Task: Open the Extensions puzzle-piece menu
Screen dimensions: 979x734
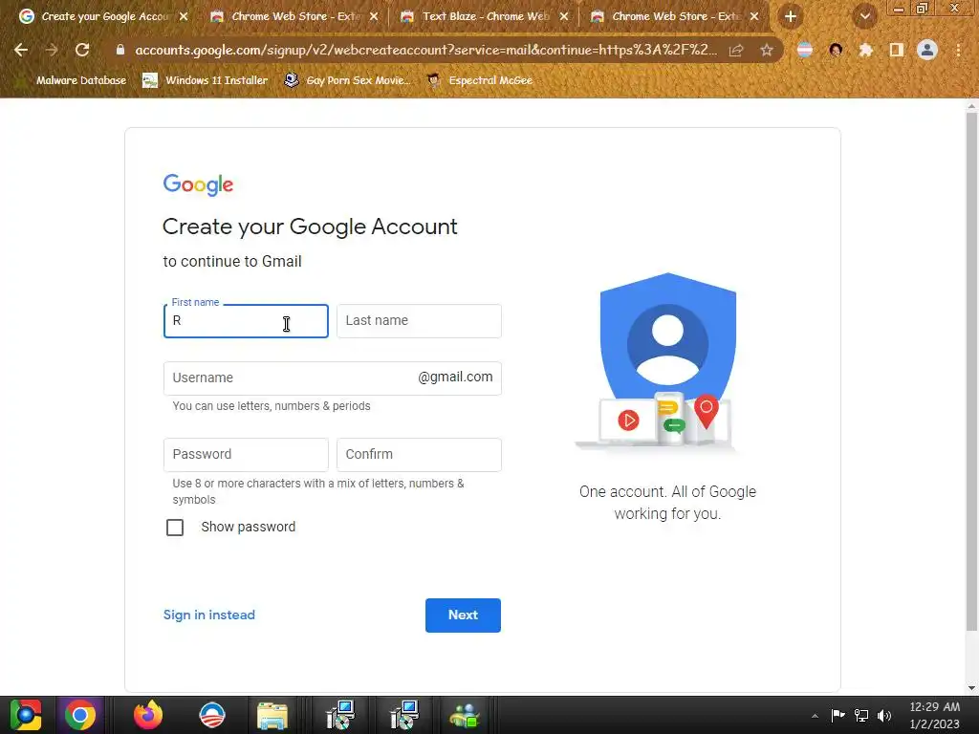Action: point(866,50)
